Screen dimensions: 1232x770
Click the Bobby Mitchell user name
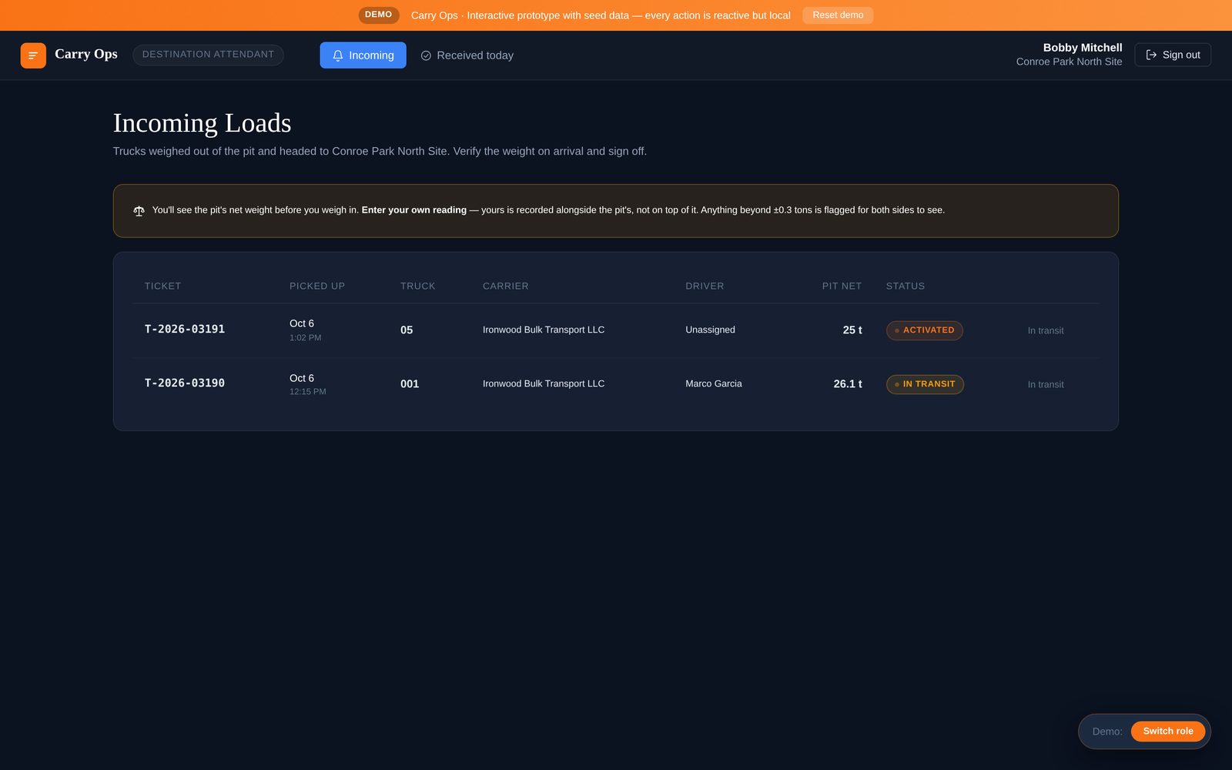pyautogui.click(x=1083, y=48)
